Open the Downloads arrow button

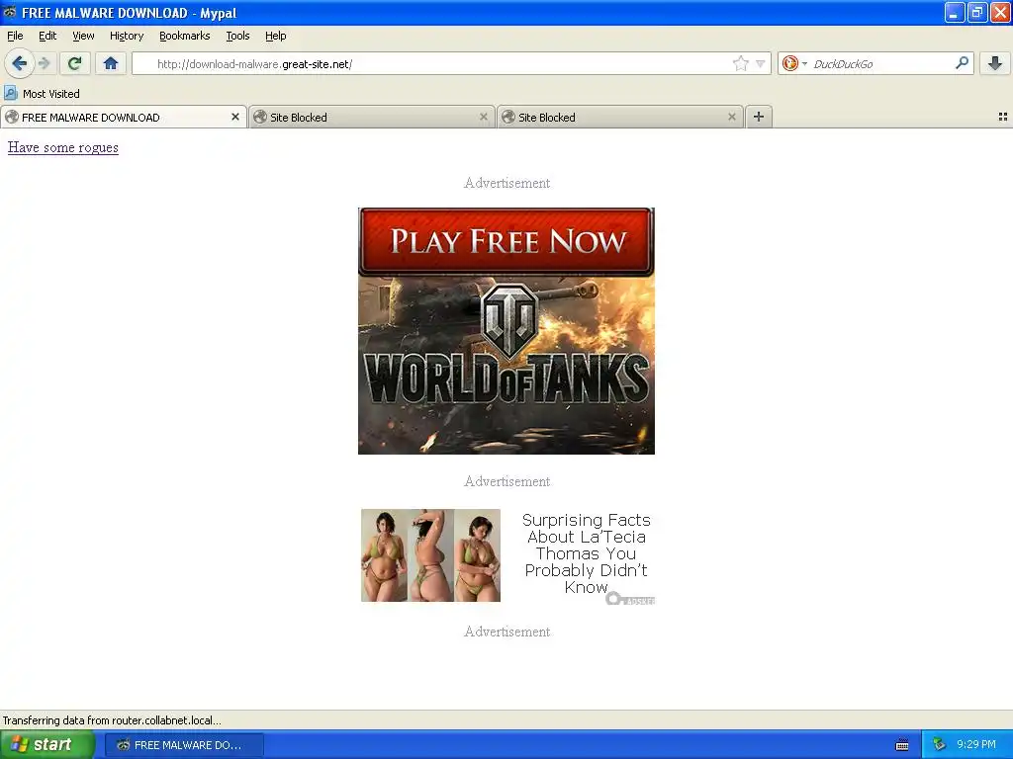[995, 63]
